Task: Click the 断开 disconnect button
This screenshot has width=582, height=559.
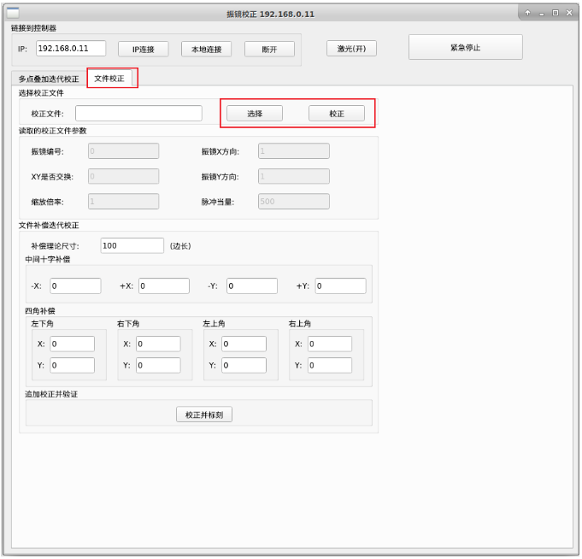Action: pyautogui.click(x=269, y=49)
